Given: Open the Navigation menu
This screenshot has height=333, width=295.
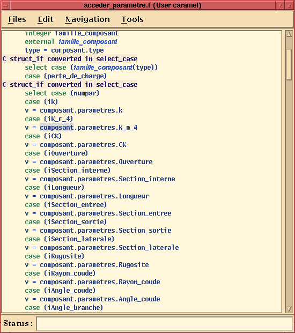Looking at the screenshot, I should coord(87,19).
